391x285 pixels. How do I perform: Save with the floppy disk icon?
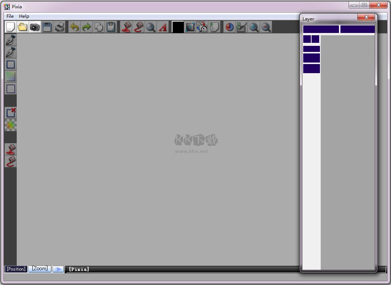(x=47, y=27)
